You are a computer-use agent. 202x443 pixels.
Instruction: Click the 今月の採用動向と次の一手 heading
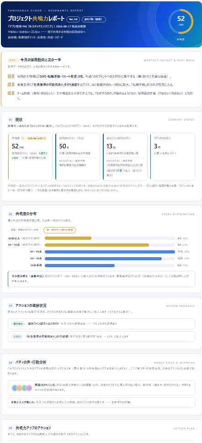pyautogui.click(x=41, y=60)
